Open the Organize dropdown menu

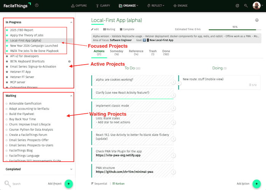[x=128, y=6]
